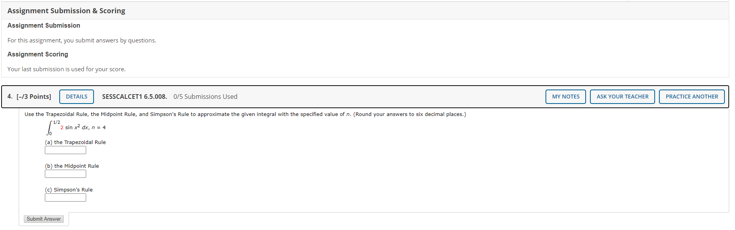Image resolution: width=735 pixels, height=230 pixels.
Task: Open the DETAILS button for question 4
Action: click(76, 97)
